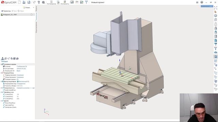The height and width of the screenshot is (122, 218).
Task: Select the AxisB (AxisBPos) row
Action: [x=17, y=90]
